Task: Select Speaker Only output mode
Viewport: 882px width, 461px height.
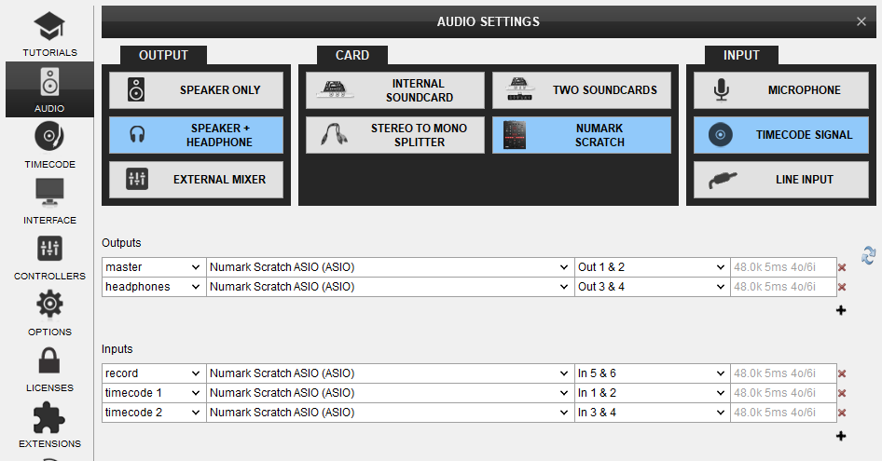Action: point(196,90)
